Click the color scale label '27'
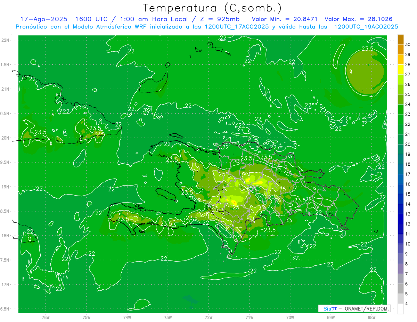The width and height of the screenshot is (417, 322). click(408, 74)
